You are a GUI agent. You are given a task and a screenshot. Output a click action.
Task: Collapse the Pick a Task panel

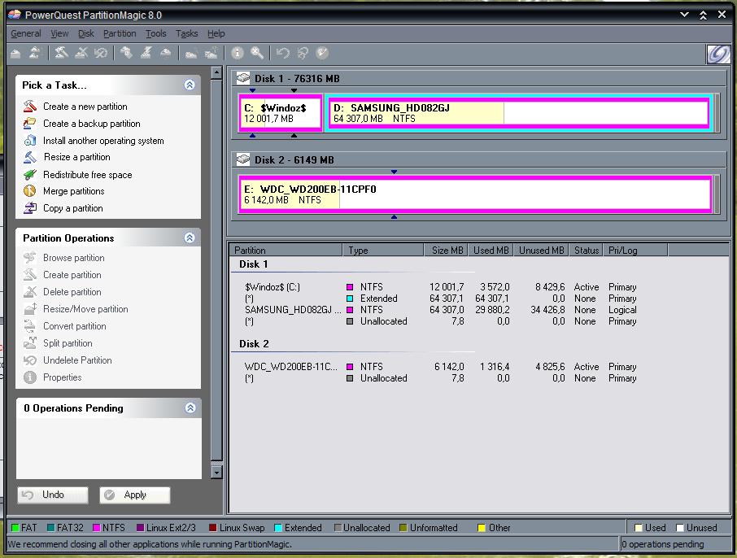(190, 85)
